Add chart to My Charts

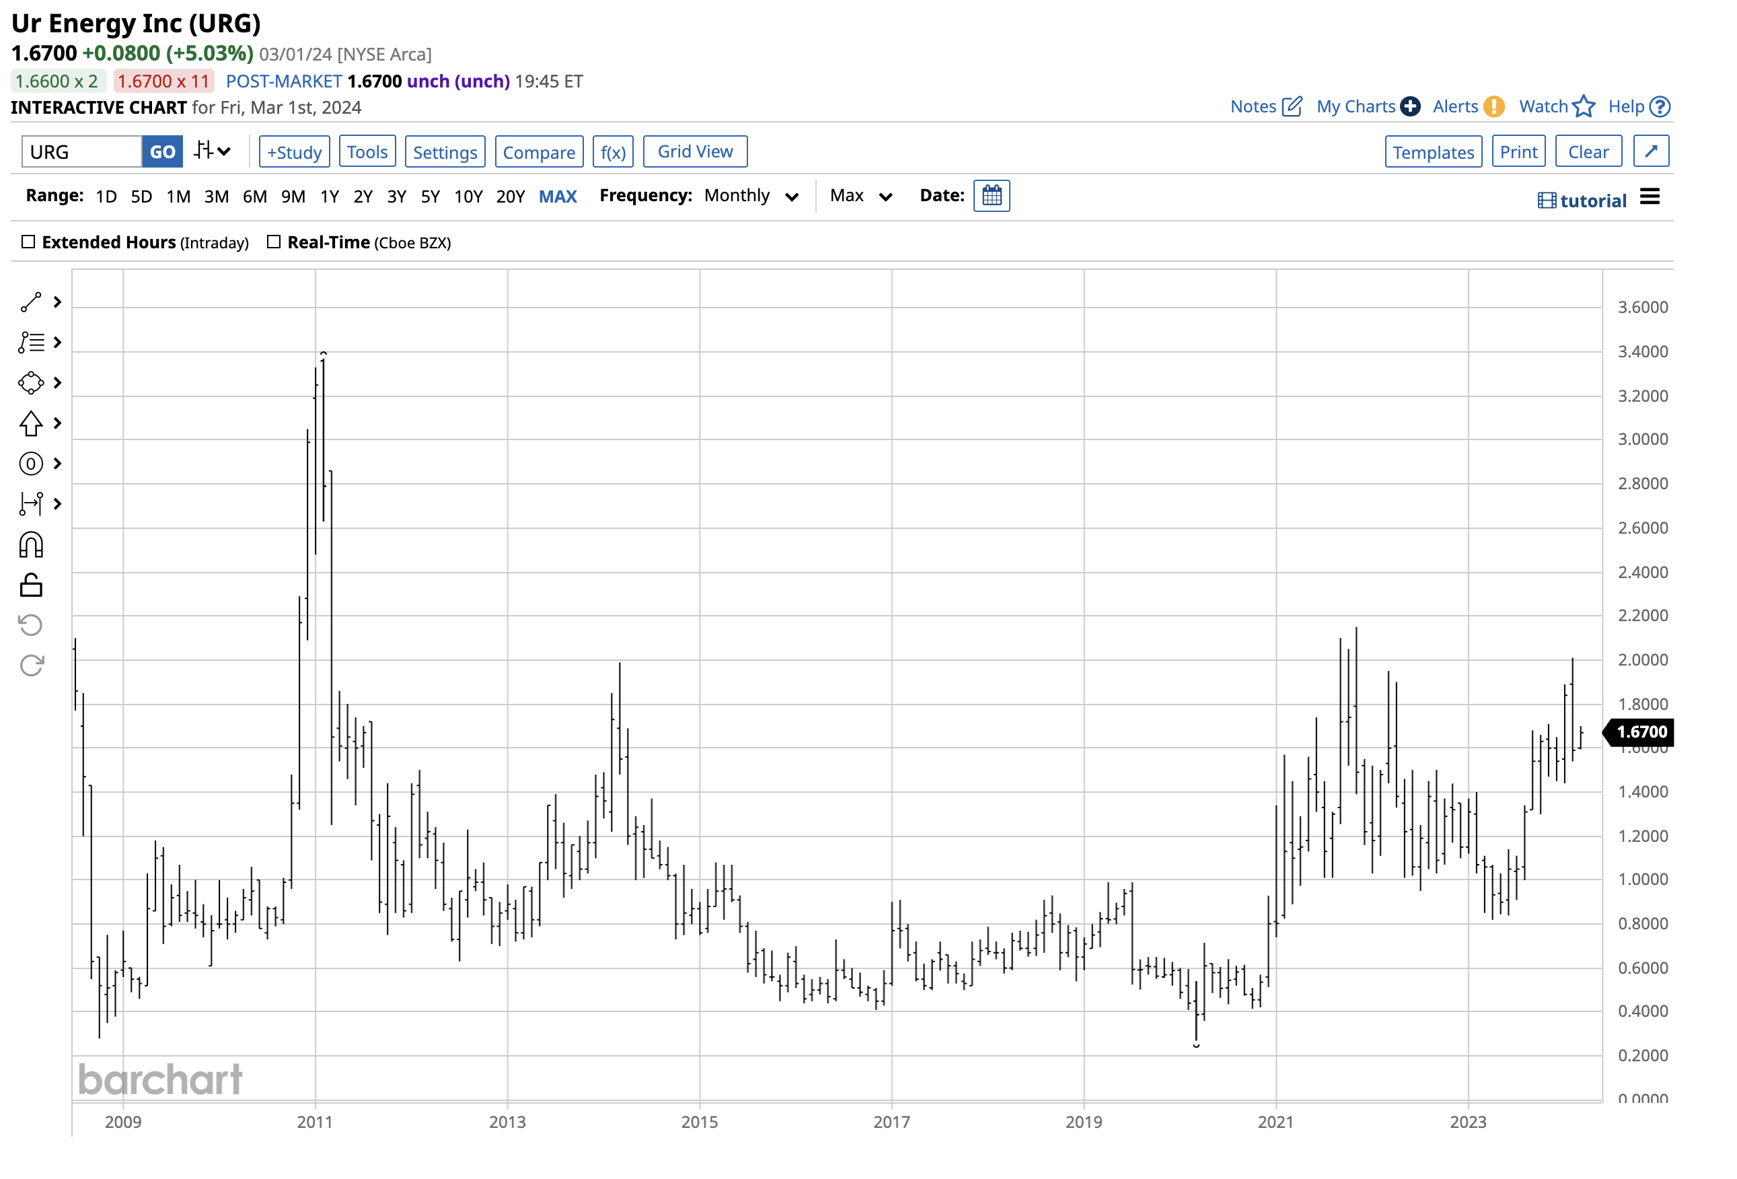pyautogui.click(x=1368, y=106)
